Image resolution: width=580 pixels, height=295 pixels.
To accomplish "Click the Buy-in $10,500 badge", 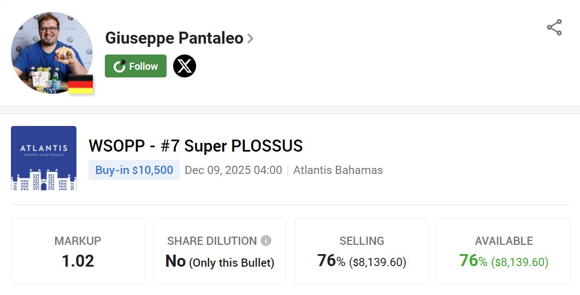I will pyautogui.click(x=134, y=170).
